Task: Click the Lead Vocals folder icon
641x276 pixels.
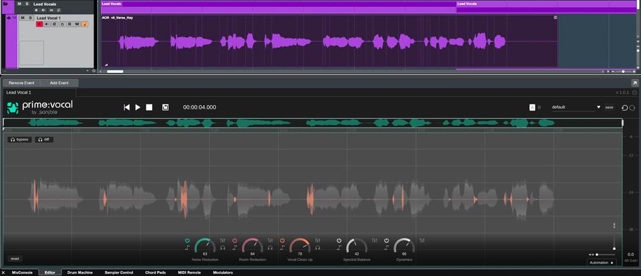Action: pos(6,4)
